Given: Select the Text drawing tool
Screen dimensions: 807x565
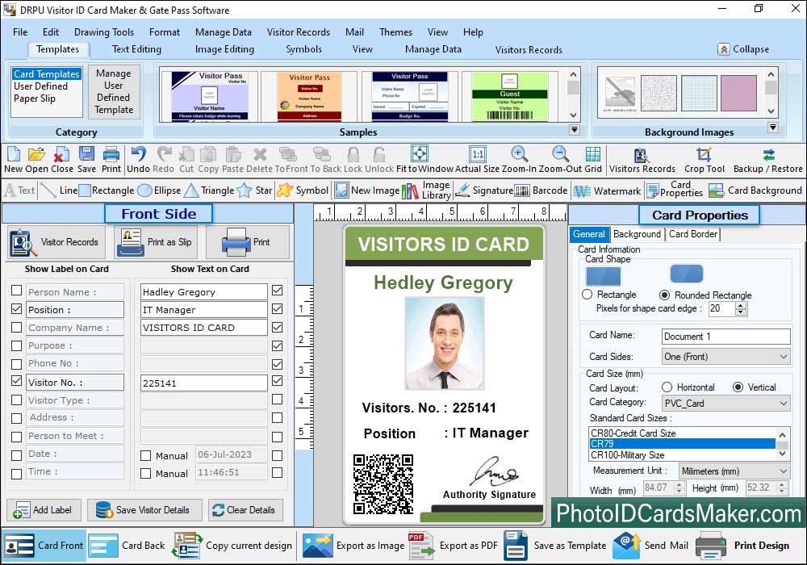Looking at the screenshot, I should tap(19, 190).
